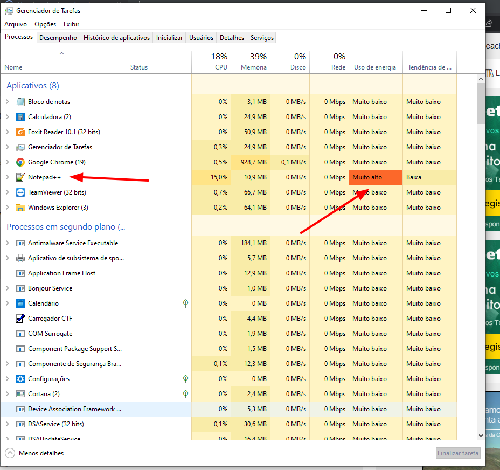Click the scrollbar up arrow
500x470 pixels.
481,79
